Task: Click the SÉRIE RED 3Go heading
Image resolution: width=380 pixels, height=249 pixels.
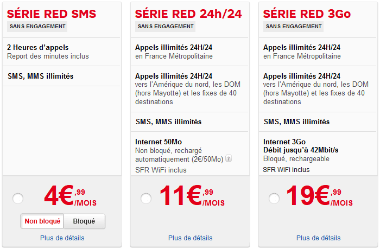Action: 307,14
